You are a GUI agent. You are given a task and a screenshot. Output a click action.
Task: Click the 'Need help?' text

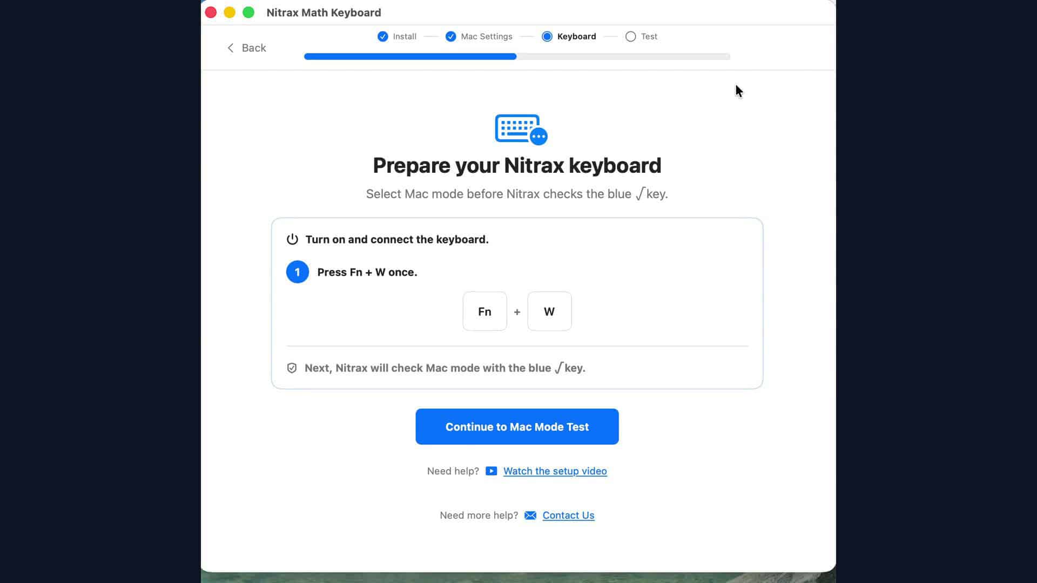453,471
